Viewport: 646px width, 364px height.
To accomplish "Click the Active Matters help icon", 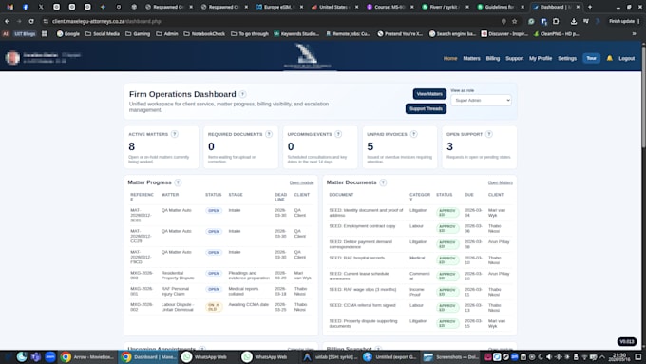I will pyautogui.click(x=175, y=134).
